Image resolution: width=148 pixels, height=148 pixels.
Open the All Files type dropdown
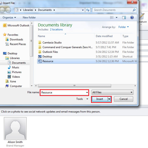(112, 92)
